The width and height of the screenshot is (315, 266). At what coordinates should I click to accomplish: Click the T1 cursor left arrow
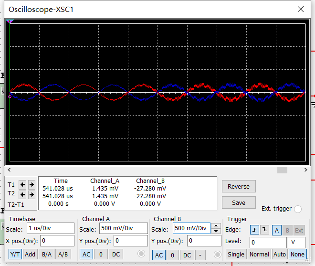(22, 184)
